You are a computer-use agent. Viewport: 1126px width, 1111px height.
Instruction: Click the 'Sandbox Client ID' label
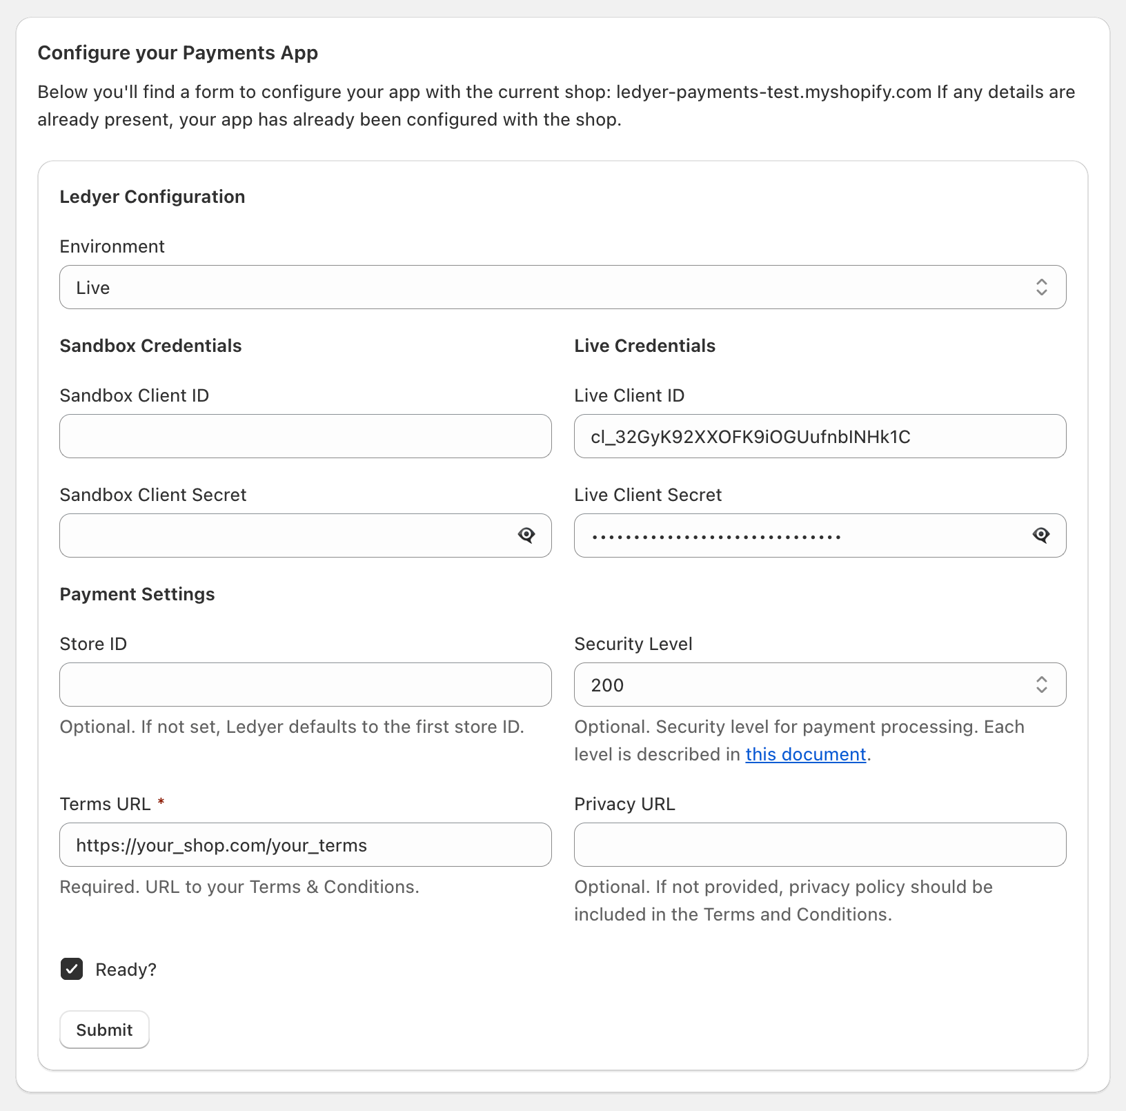pos(135,395)
